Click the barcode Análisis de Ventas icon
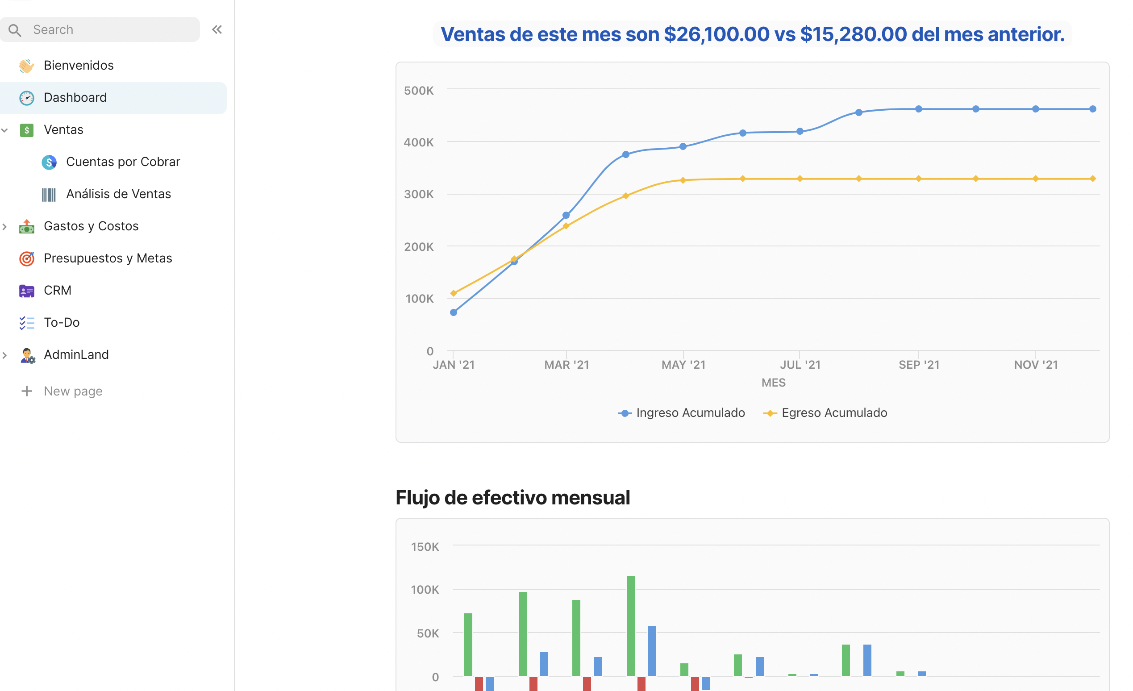 coord(49,195)
